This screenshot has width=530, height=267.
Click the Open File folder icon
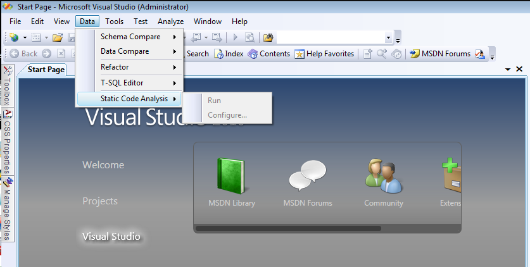pos(58,37)
